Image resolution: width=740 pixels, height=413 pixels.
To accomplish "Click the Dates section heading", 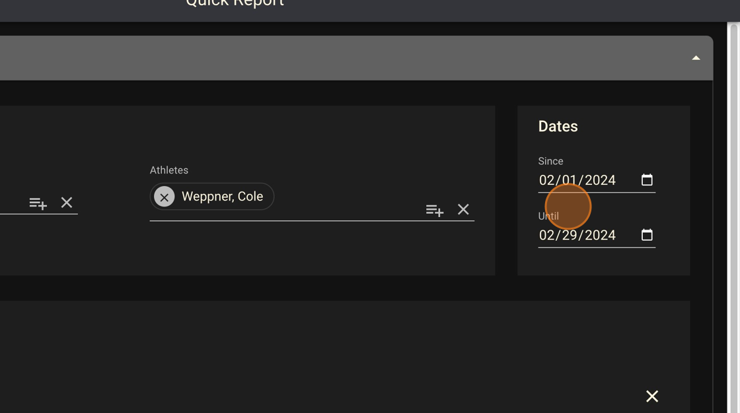I will [x=557, y=126].
